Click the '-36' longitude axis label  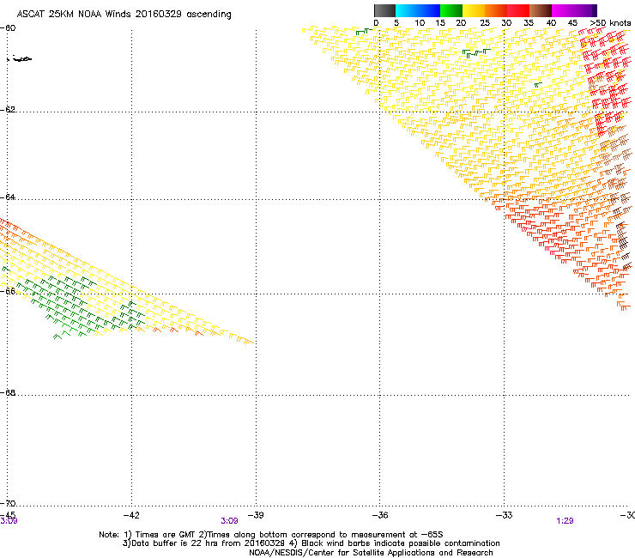380,515
